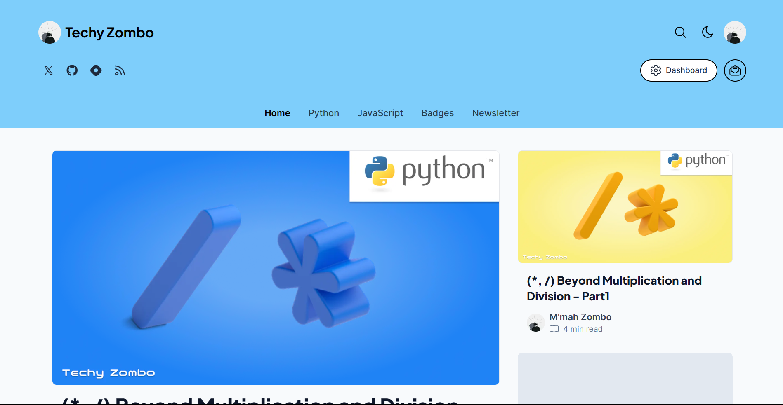Click author name M'mah Zombo
783x405 pixels.
[x=580, y=317]
